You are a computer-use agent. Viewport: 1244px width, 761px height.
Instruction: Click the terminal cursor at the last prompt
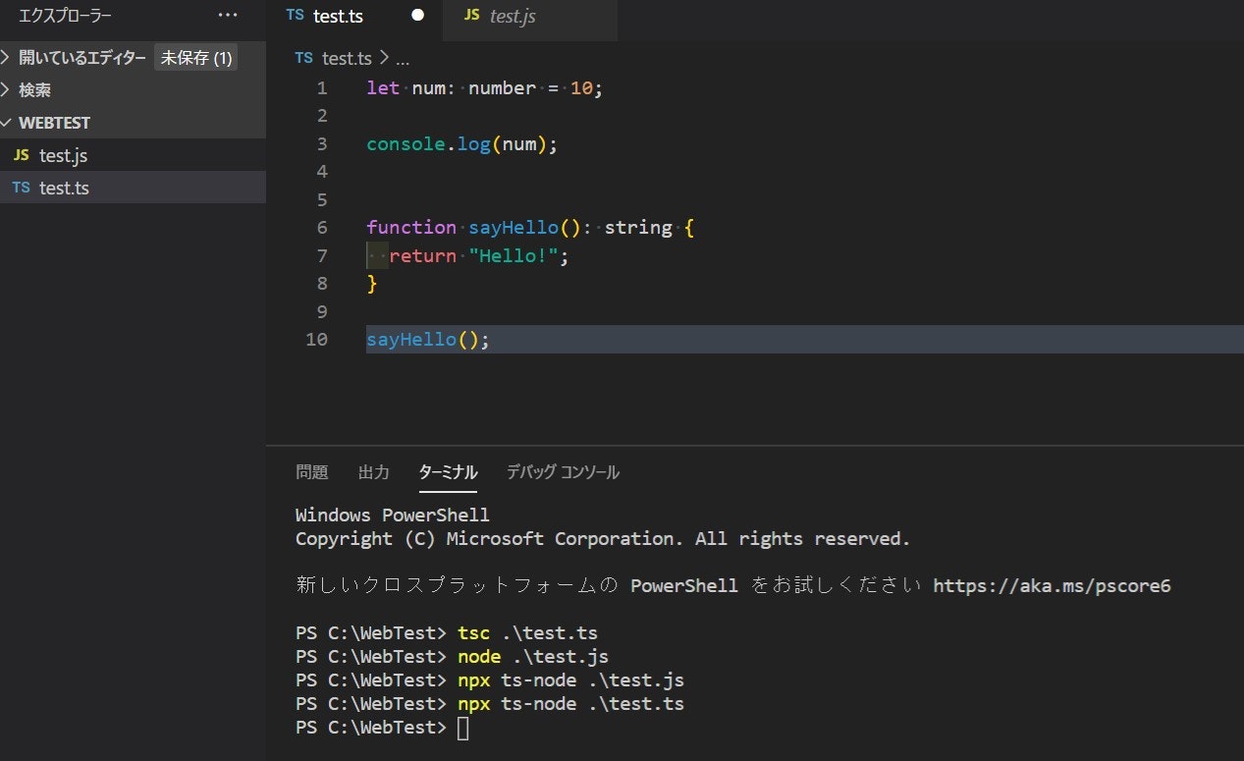point(463,729)
